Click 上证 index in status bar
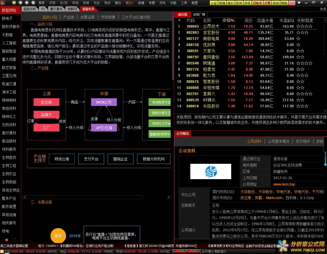 click(x=7, y=252)
